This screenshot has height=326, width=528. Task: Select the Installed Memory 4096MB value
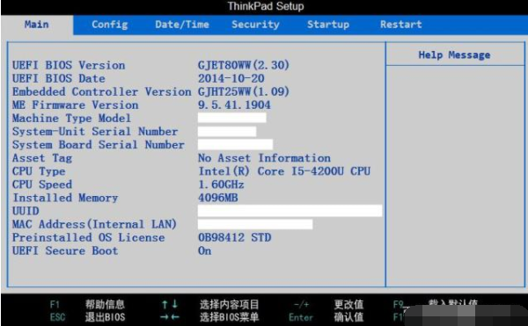[x=218, y=198]
